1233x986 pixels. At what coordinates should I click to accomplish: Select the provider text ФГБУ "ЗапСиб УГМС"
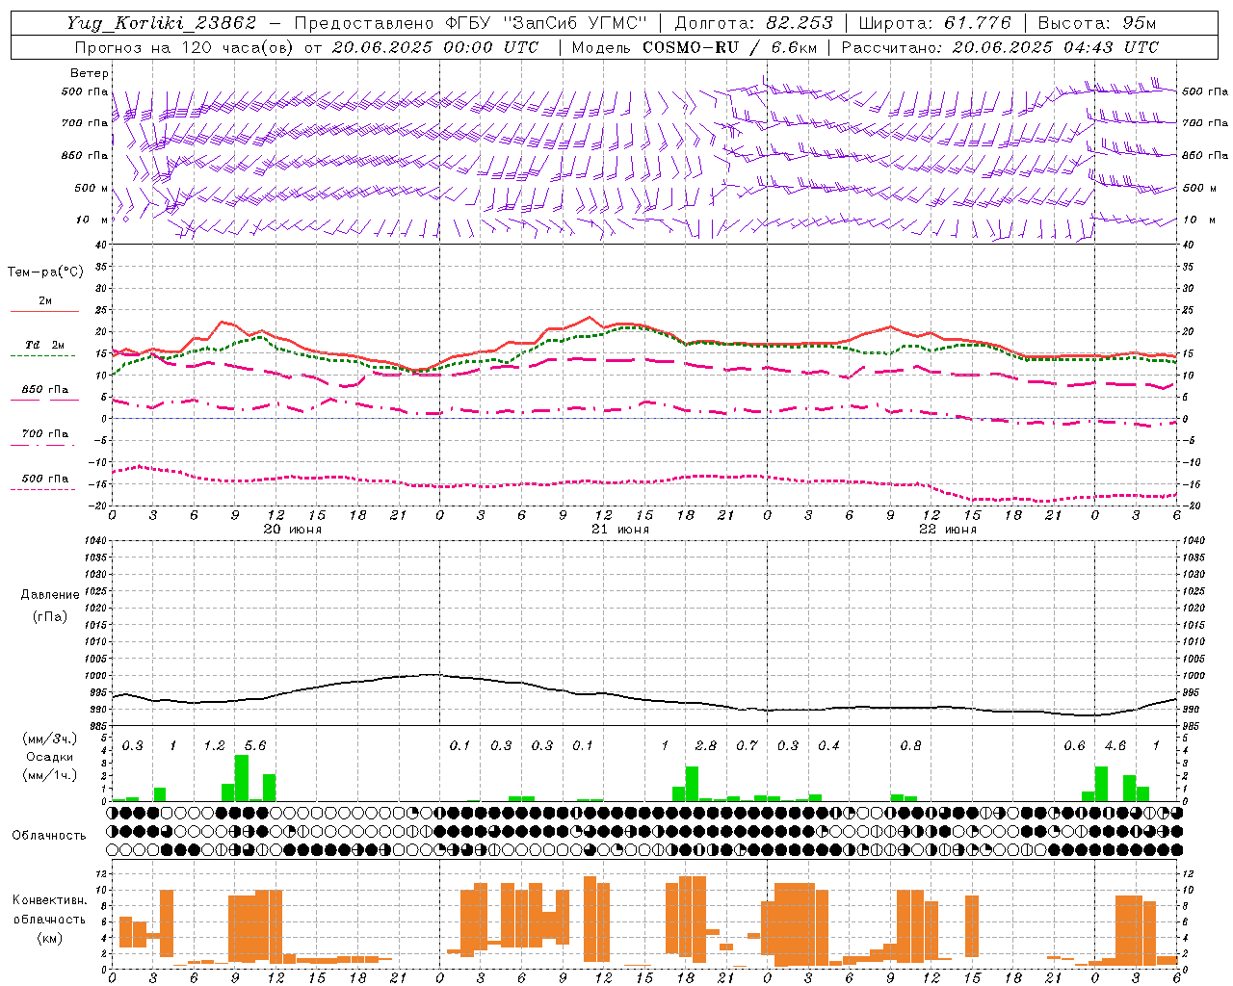pos(545,23)
